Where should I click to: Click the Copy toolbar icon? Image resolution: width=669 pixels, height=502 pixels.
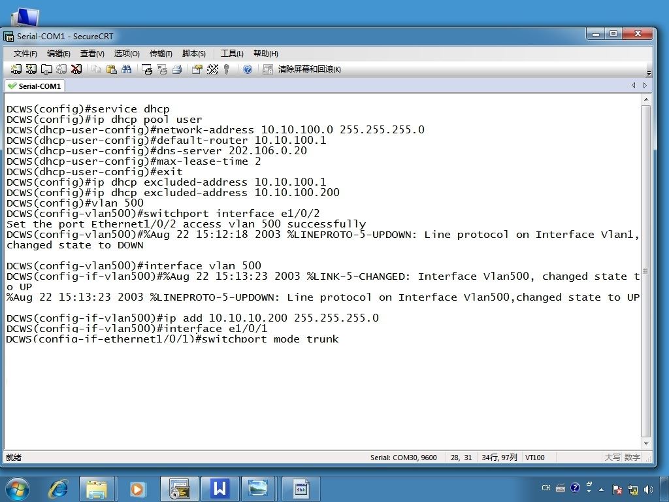97,69
